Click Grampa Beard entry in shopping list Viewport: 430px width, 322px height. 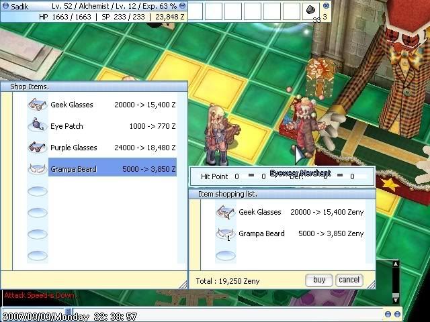[x=301, y=233]
